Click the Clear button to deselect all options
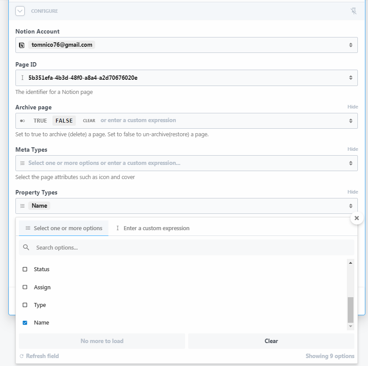This screenshot has width=368, height=366. (271, 341)
